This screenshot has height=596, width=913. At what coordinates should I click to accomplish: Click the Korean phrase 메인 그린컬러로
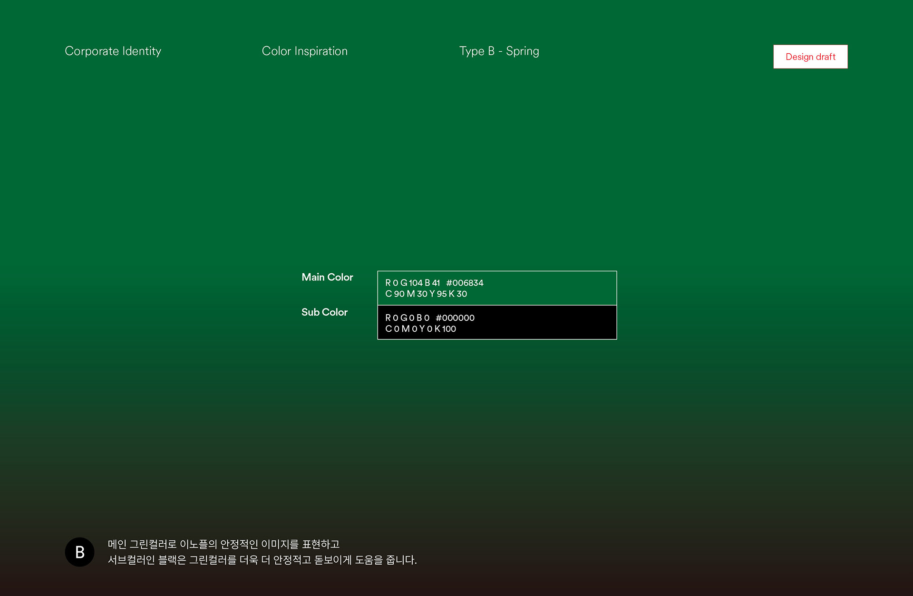(142, 544)
